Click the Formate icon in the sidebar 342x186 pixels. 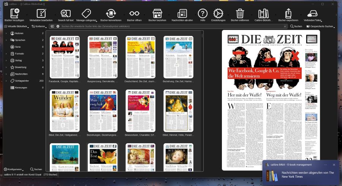[12, 53]
